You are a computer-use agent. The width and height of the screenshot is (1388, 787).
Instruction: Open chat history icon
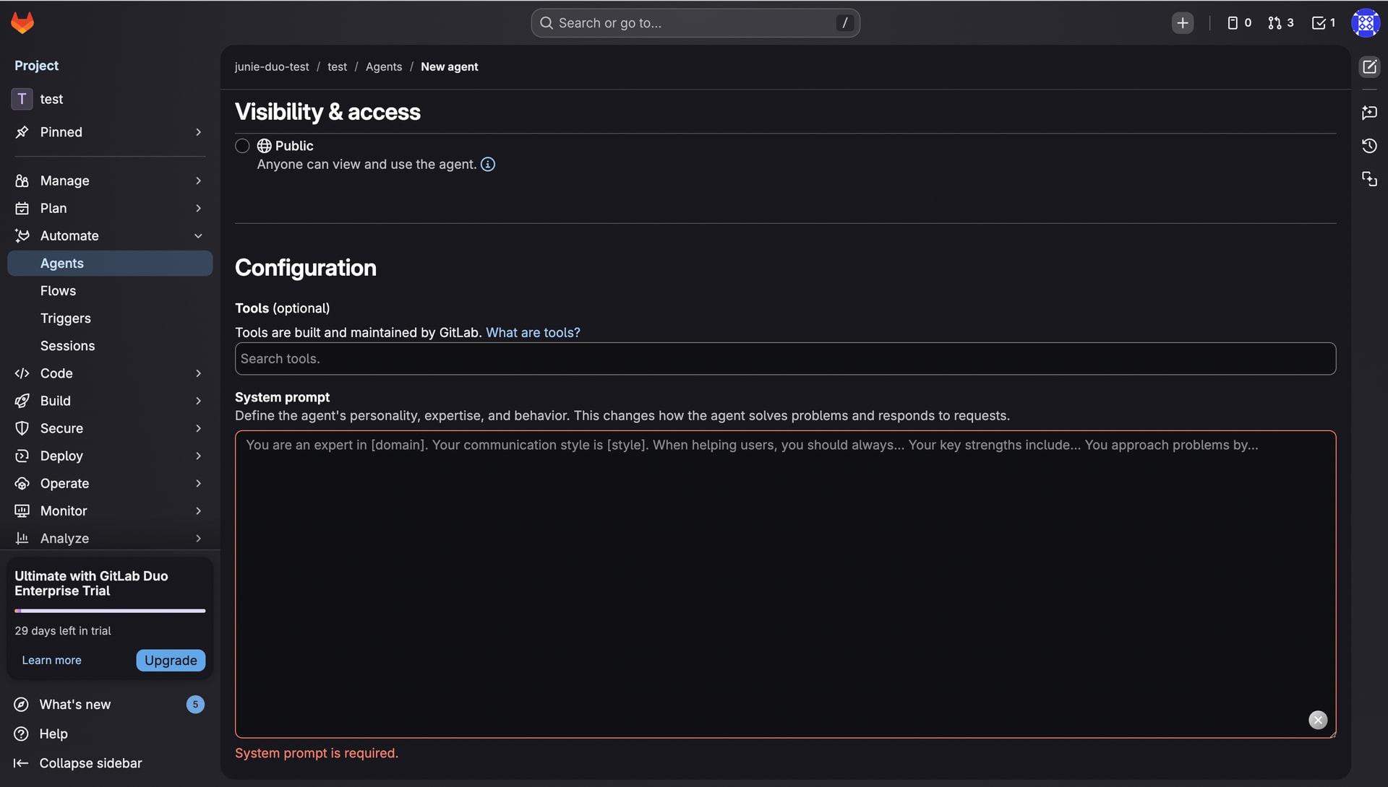click(1369, 146)
